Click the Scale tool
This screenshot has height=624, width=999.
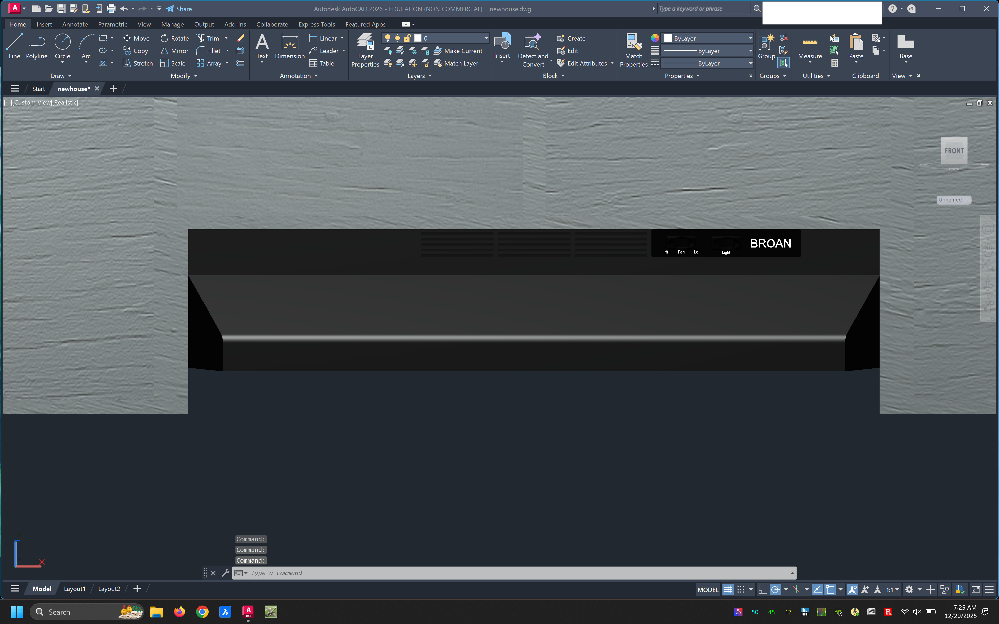(x=173, y=63)
